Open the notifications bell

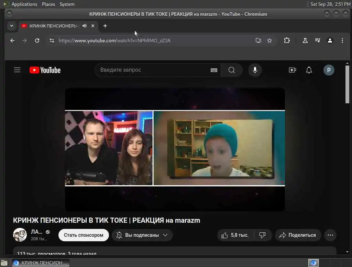[309, 70]
